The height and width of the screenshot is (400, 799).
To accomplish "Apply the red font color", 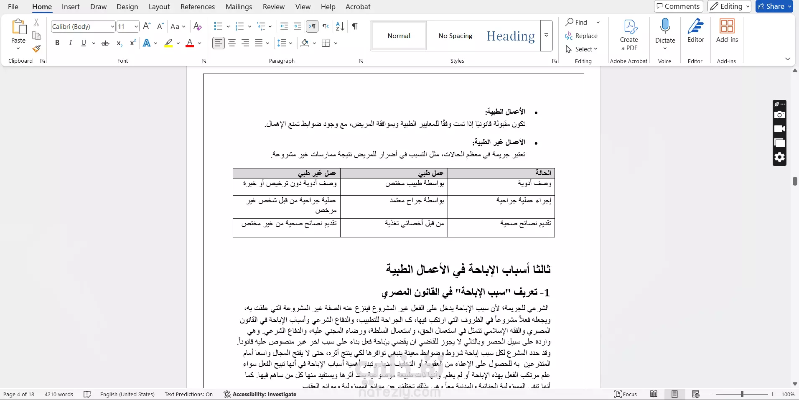I will (190, 43).
